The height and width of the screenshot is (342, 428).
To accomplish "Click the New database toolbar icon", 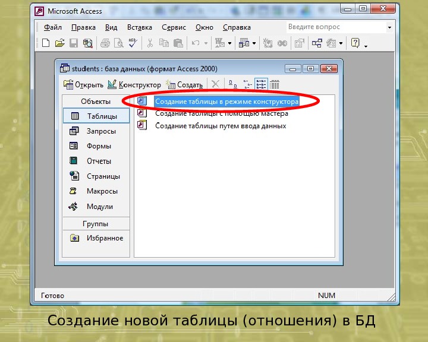I will pyautogui.click(x=46, y=43).
